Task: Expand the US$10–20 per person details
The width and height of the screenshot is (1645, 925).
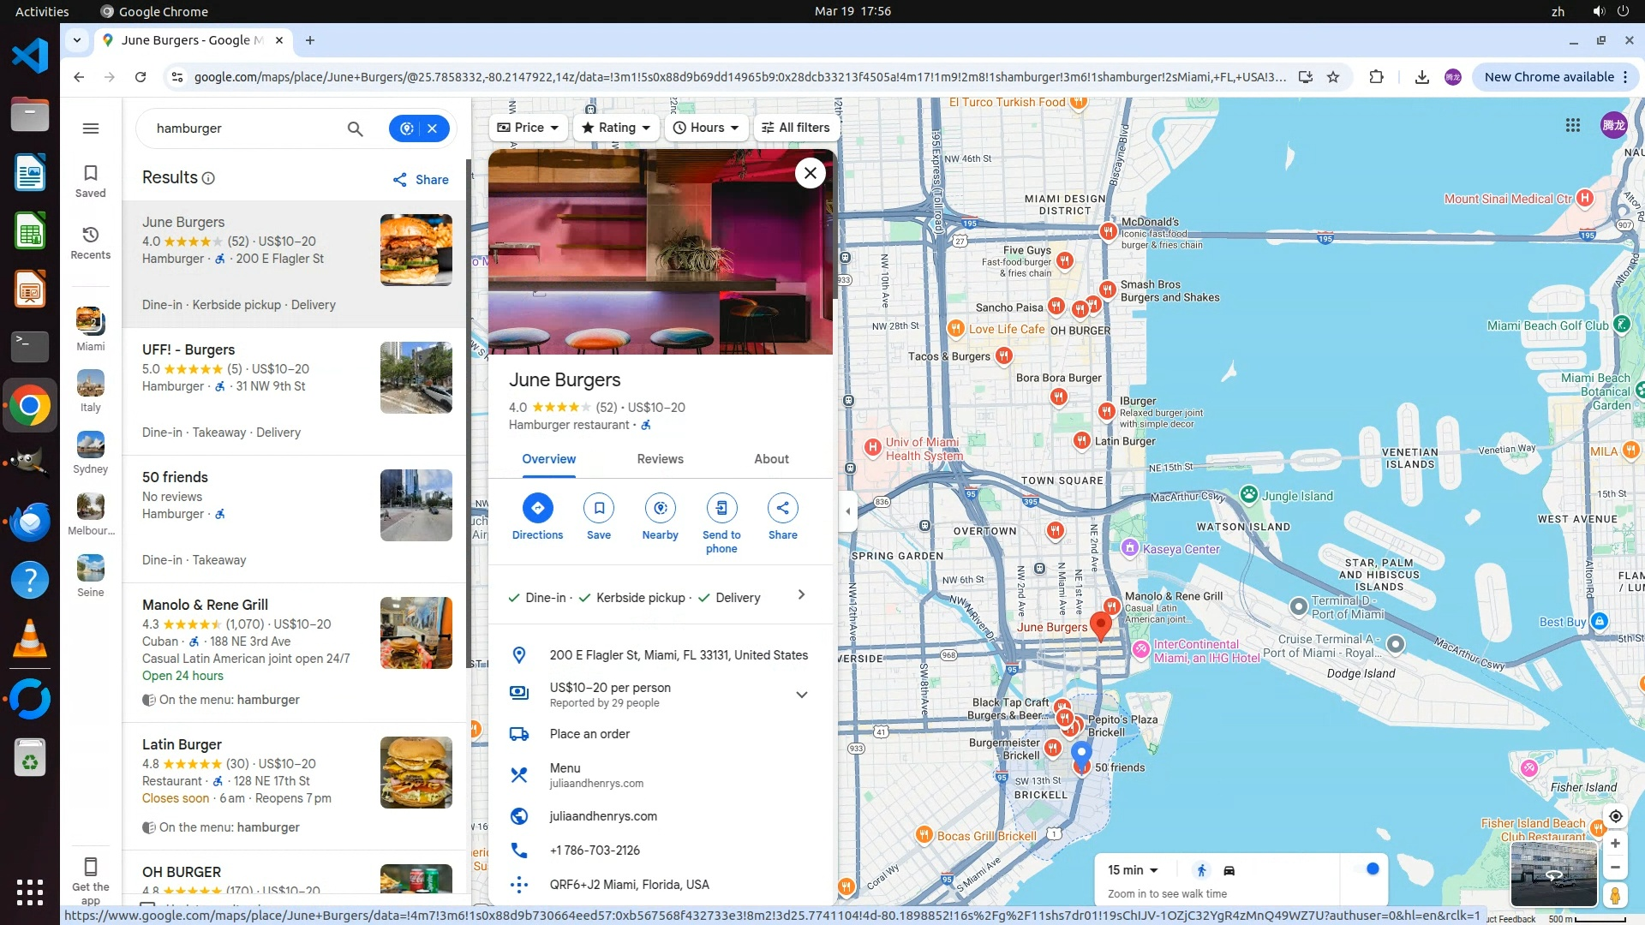Action: pos(801,695)
